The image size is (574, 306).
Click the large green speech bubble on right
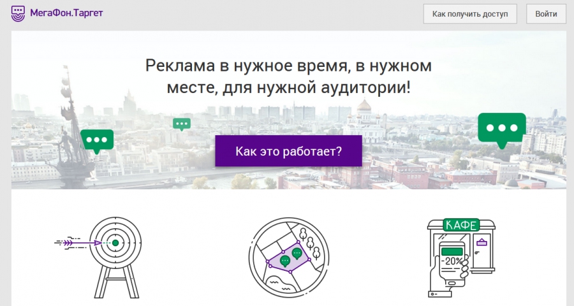coord(502,130)
